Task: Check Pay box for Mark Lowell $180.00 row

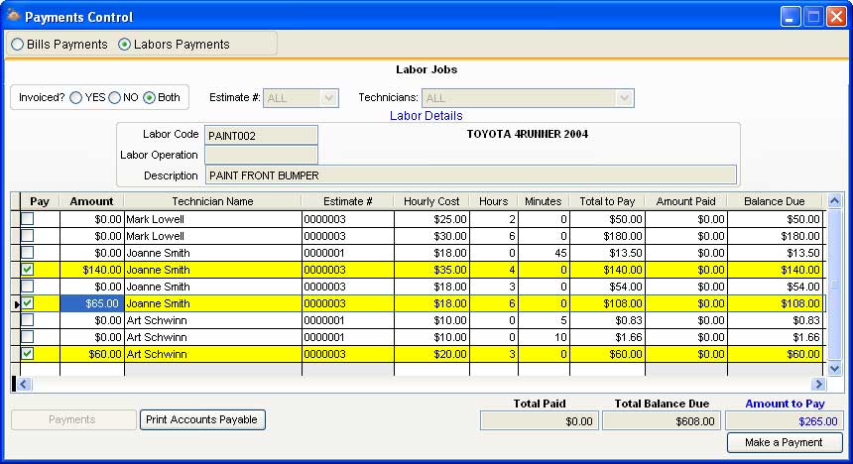Action: (27, 236)
